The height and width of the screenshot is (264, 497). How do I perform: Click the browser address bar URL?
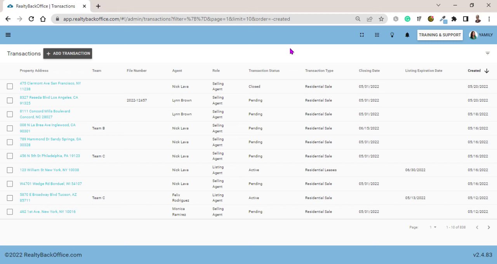[x=176, y=19]
